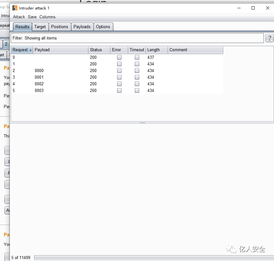274x261 pixels.
Task: Switch to the Payloads tab
Action: pyautogui.click(x=82, y=27)
